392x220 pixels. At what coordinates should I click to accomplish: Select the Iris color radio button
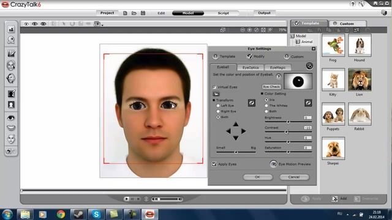pos(266,100)
